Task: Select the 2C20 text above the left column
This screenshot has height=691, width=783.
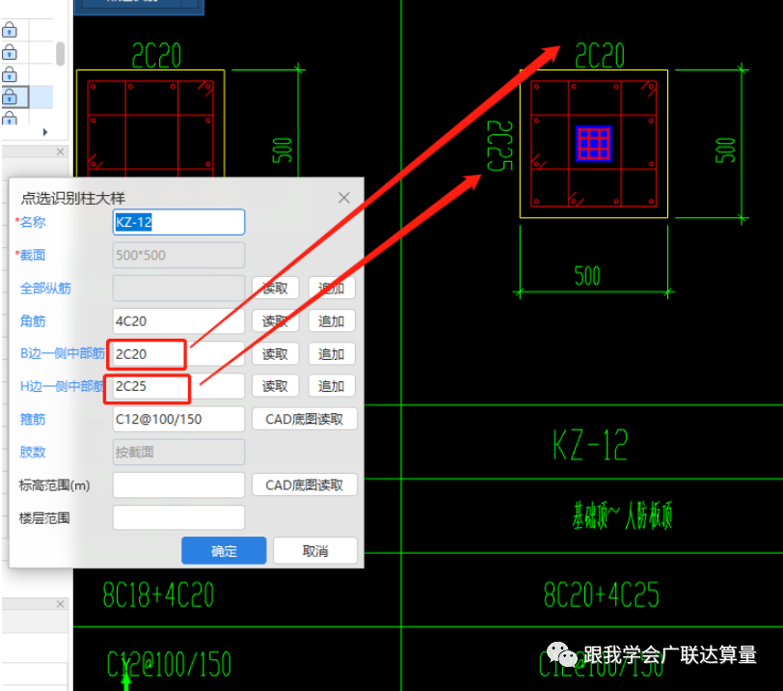Action: 156,55
